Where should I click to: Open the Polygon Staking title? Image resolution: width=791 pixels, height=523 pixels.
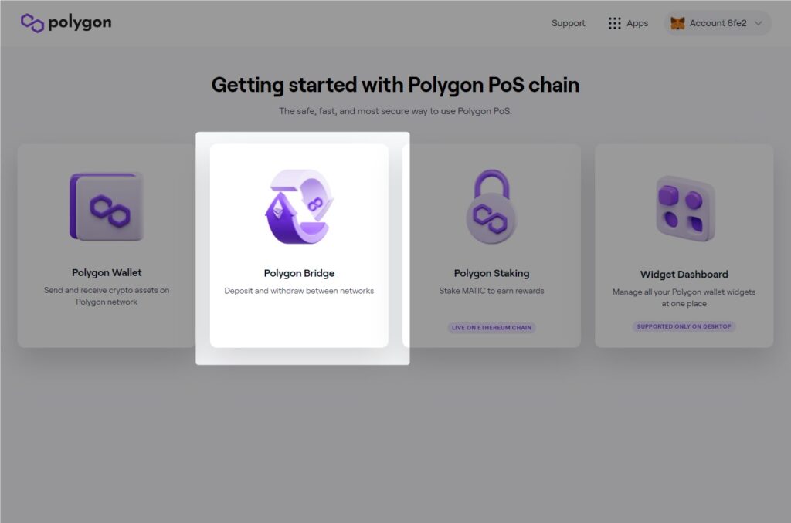[x=492, y=273]
